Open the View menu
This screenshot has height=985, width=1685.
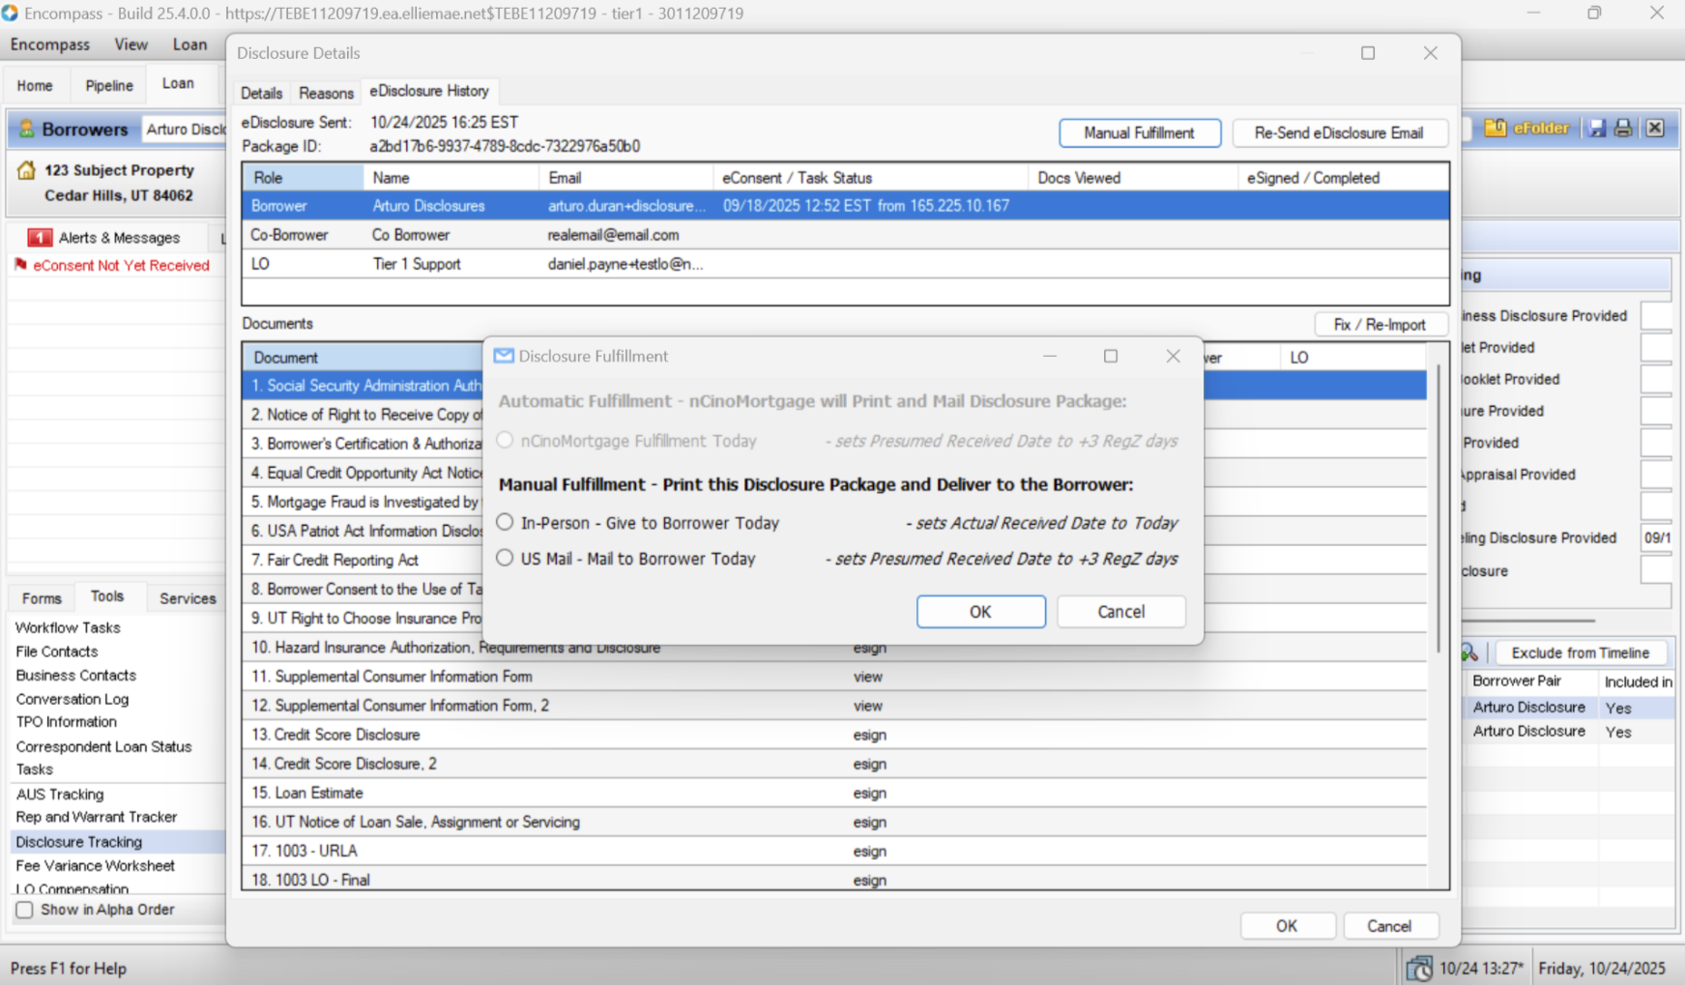coord(131,44)
